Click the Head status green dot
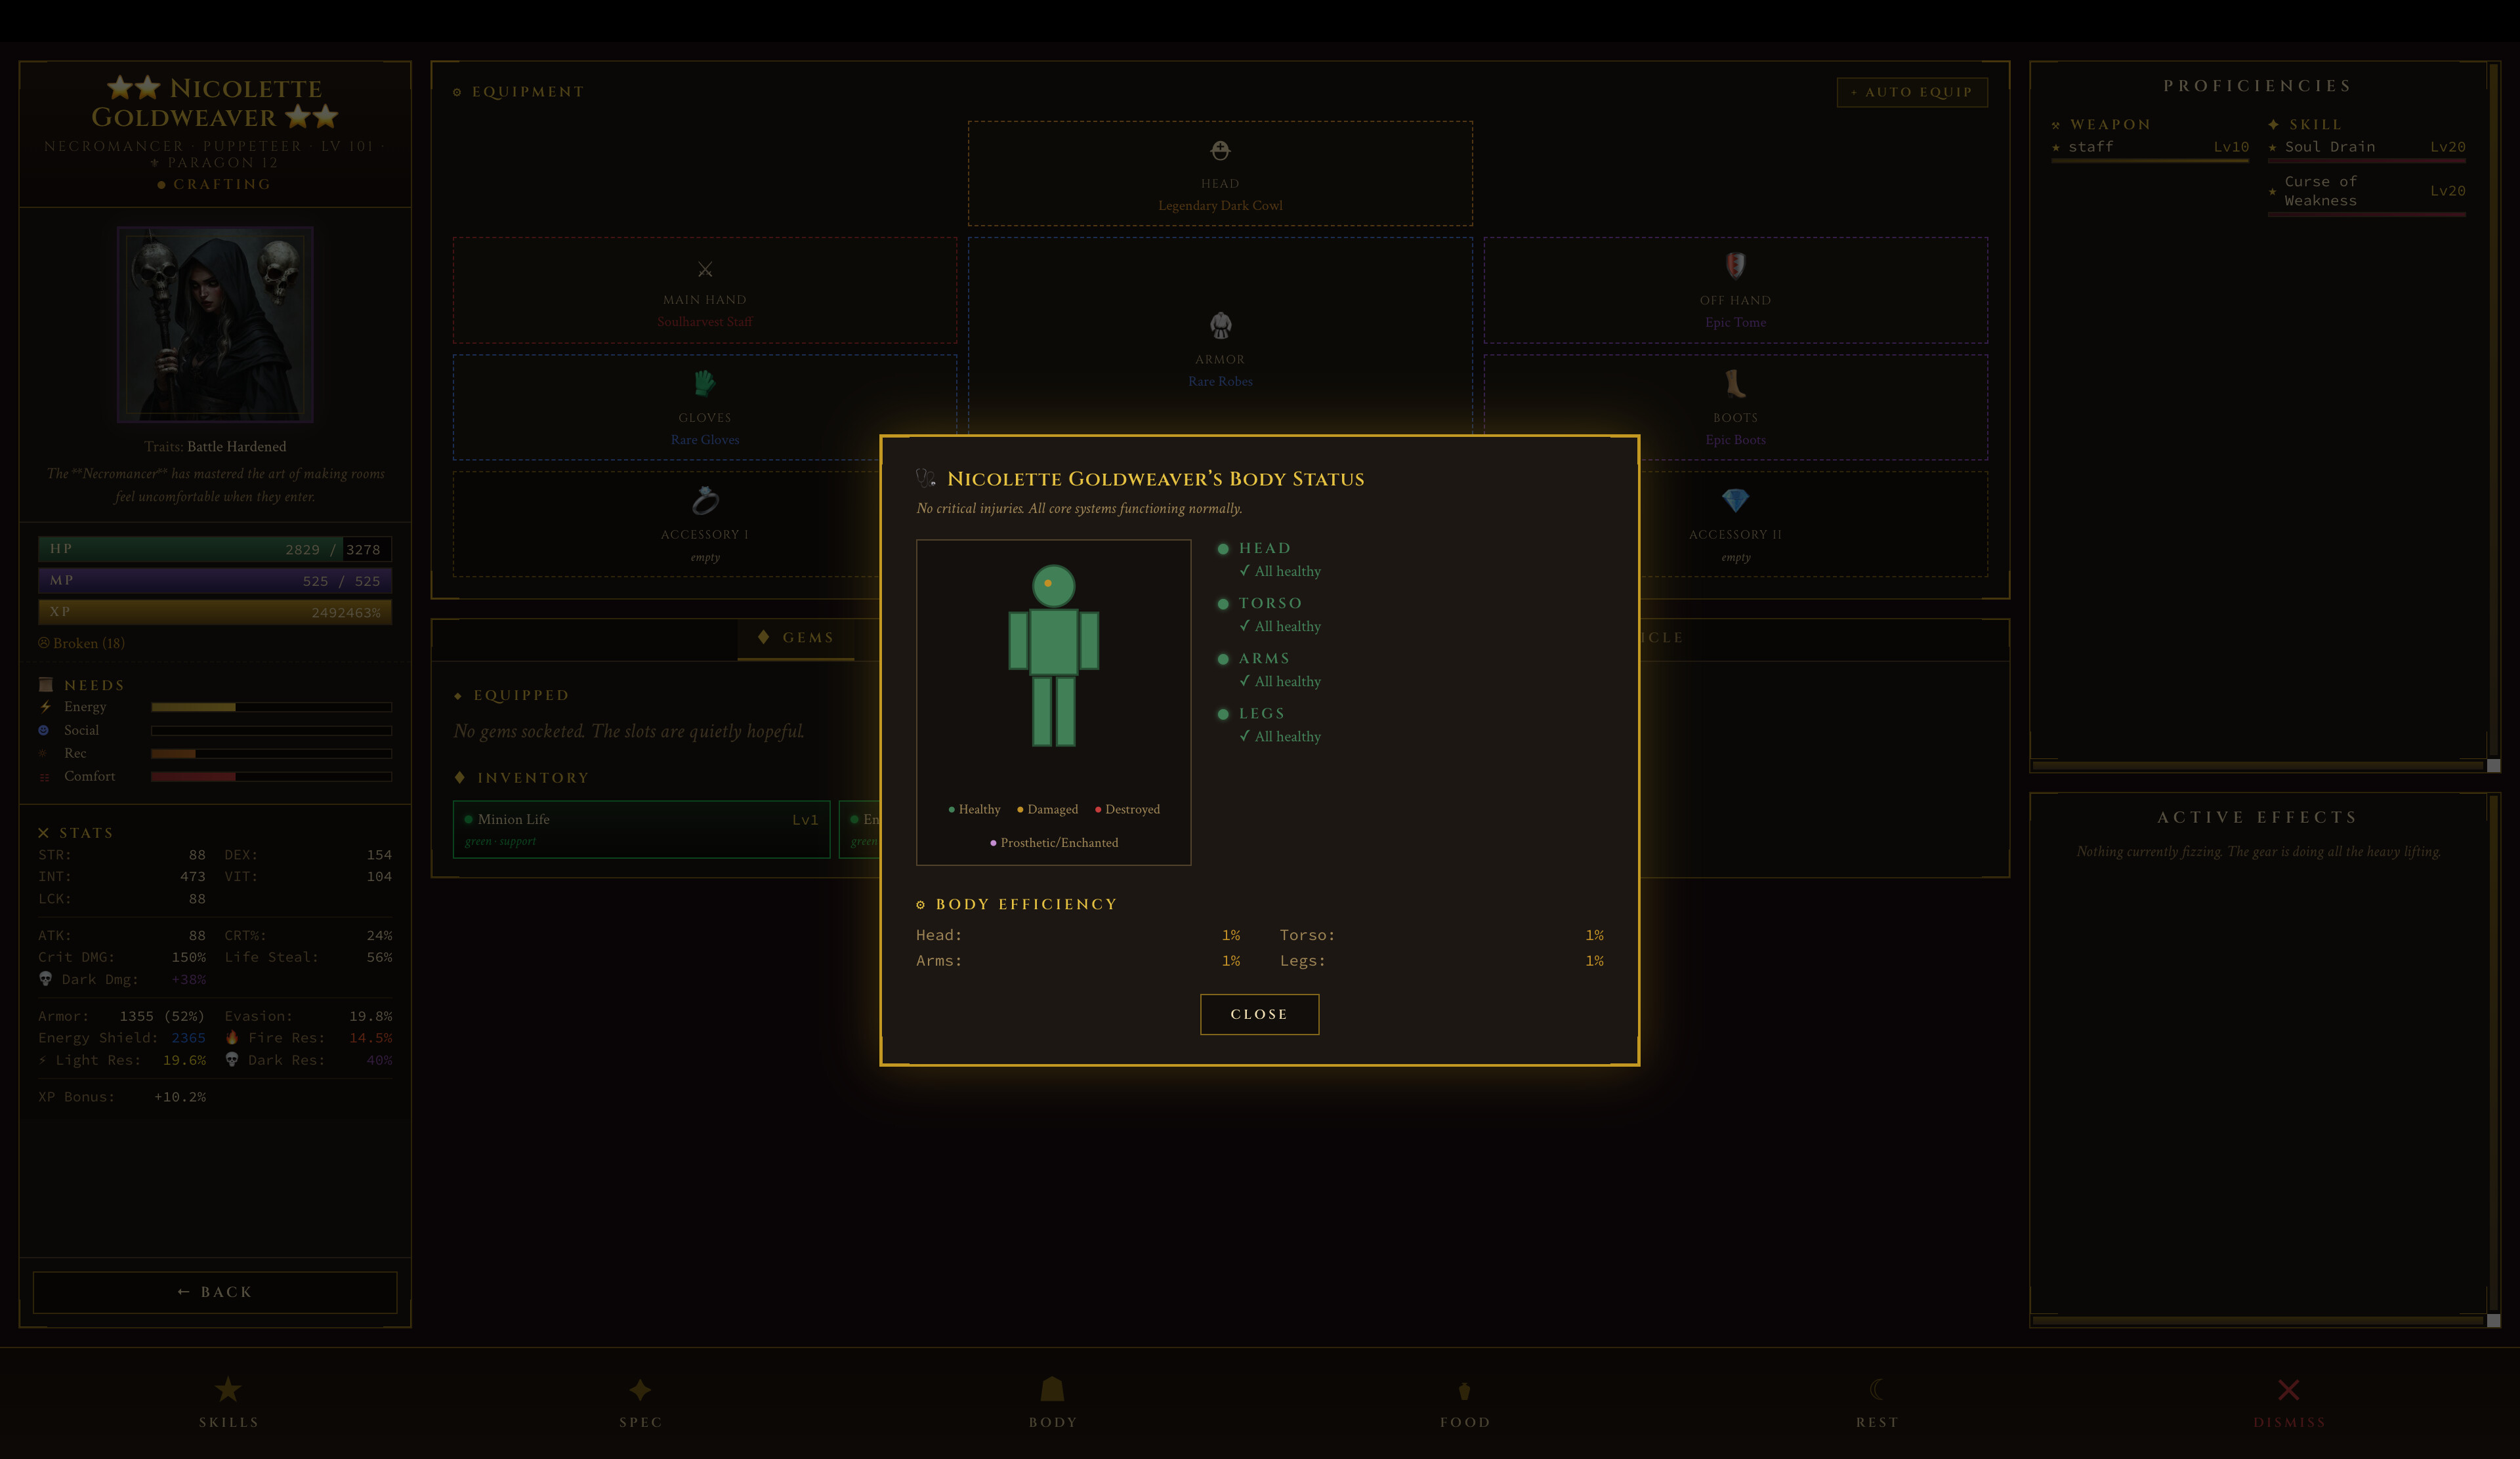This screenshot has width=2520, height=1459. [1223, 548]
